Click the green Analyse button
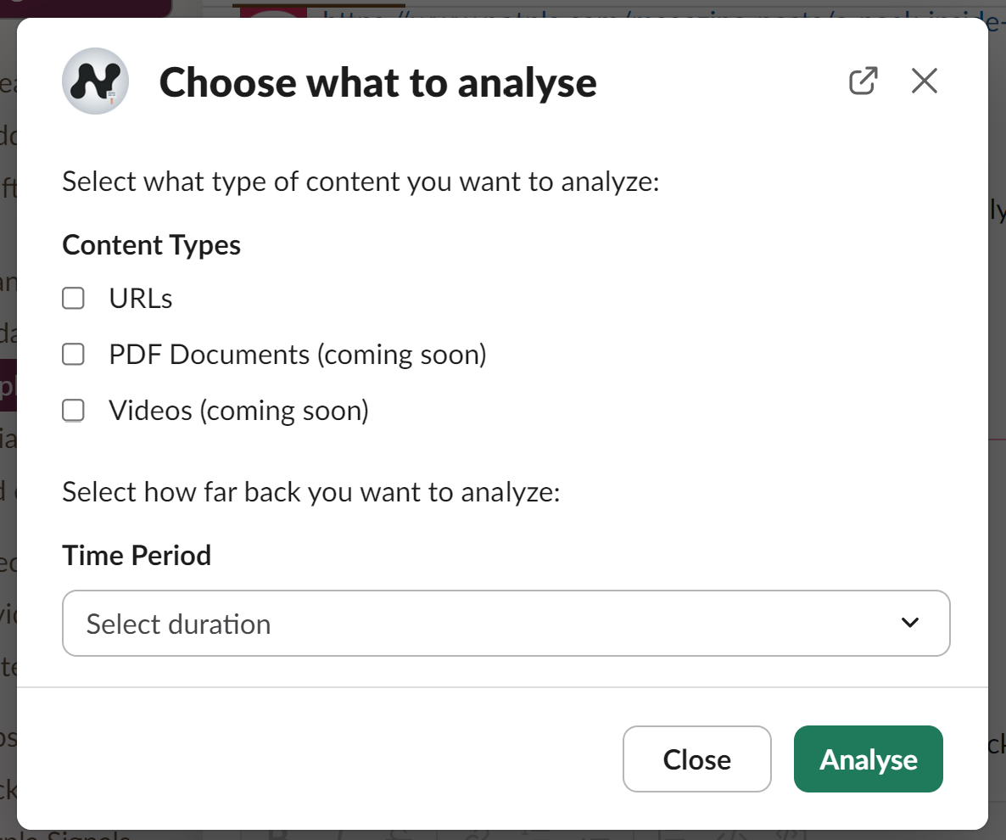Image resolution: width=1006 pixels, height=840 pixels. [x=868, y=759]
